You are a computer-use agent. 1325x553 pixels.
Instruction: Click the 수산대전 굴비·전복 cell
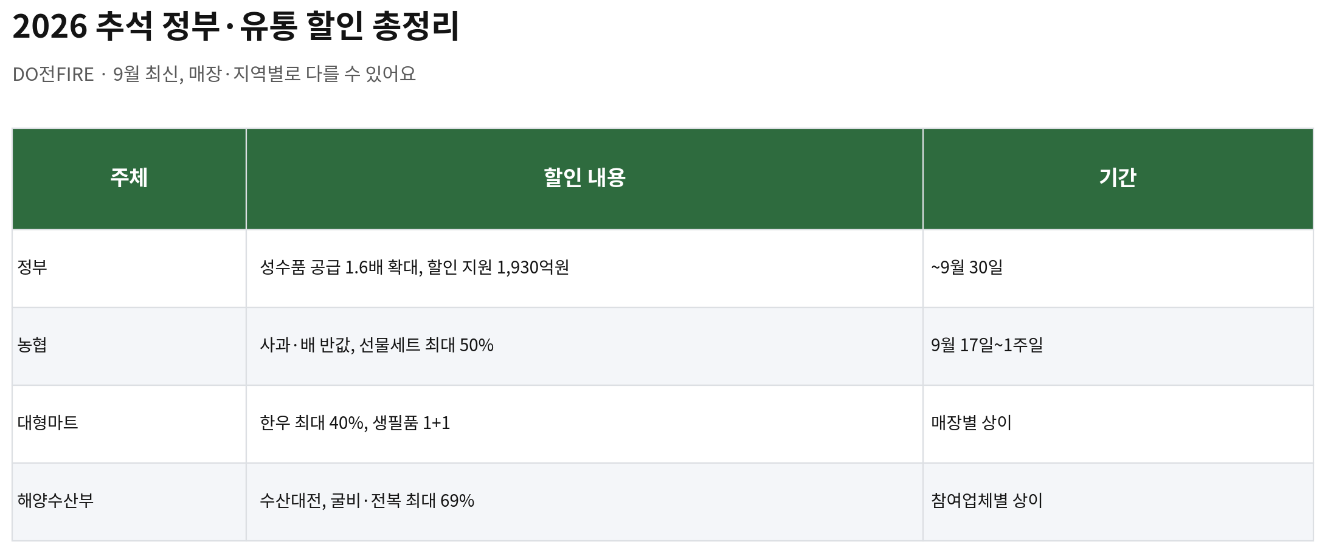584,501
